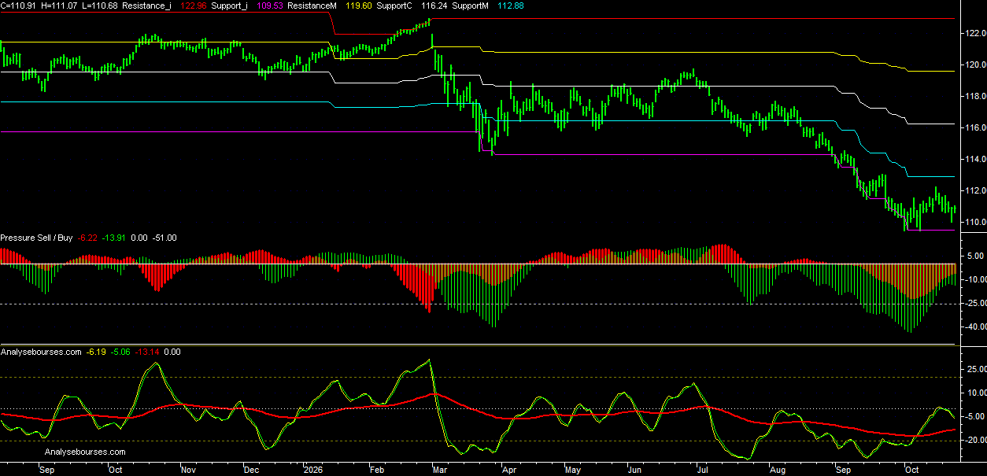The height and width of the screenshot is (476, 987).
Task: Click the 114.0 price axis label
Action: tap(974, 159)
